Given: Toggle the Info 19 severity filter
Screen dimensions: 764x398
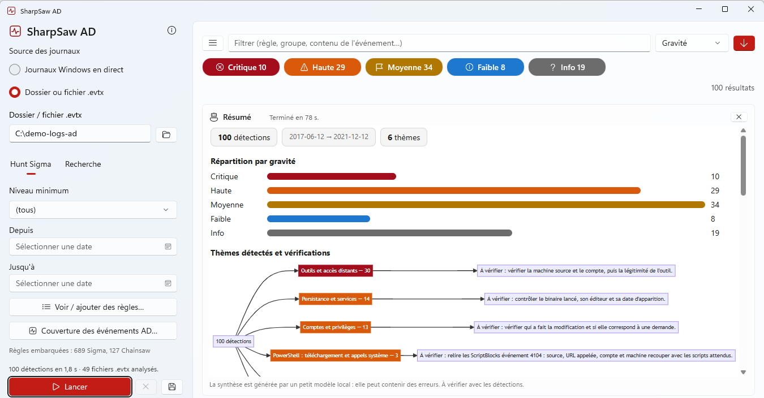Looking at the screenshot, I should click(567, 67).
